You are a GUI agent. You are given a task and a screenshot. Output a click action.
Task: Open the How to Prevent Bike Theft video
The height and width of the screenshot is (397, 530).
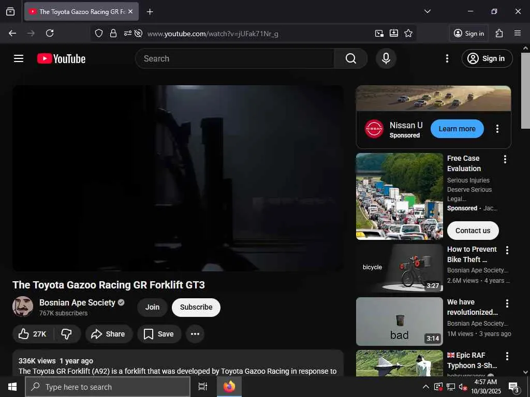pos(472,254)
